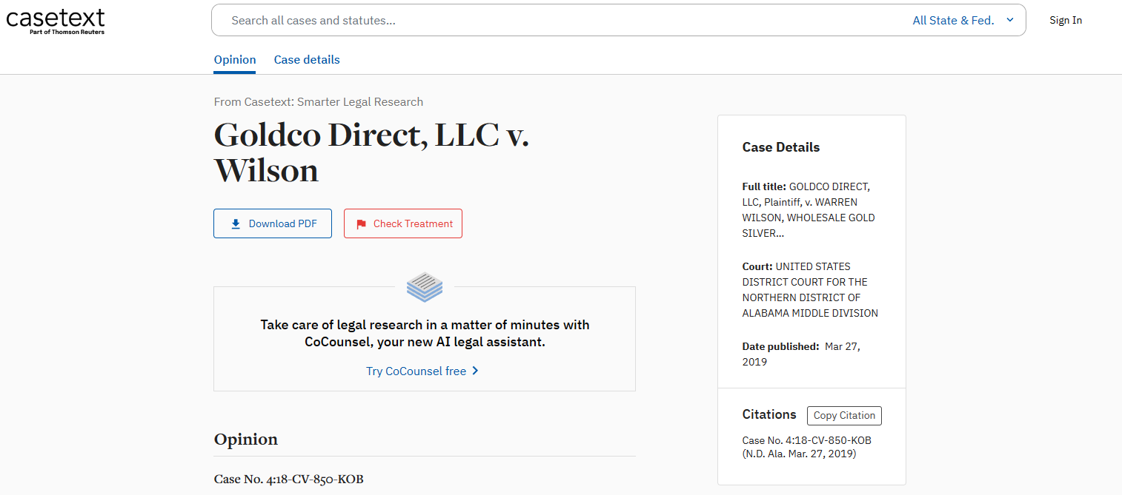Expand the All State & Fed. jurisdiction selector
Screen dimensions: 1122x495
click(x=963, y=20)
